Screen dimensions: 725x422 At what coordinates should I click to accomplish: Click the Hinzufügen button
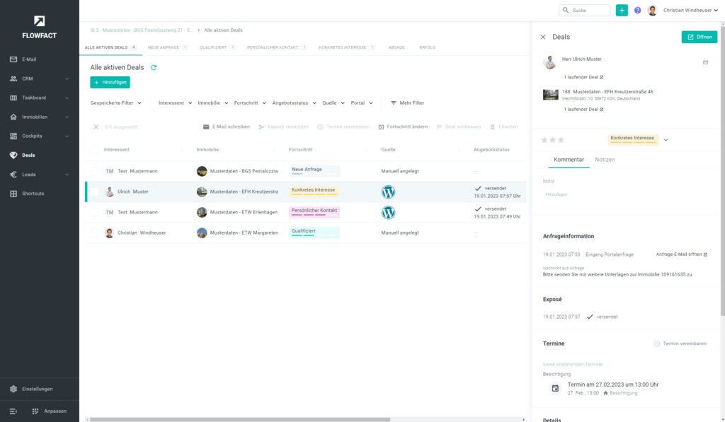(110, 83)
